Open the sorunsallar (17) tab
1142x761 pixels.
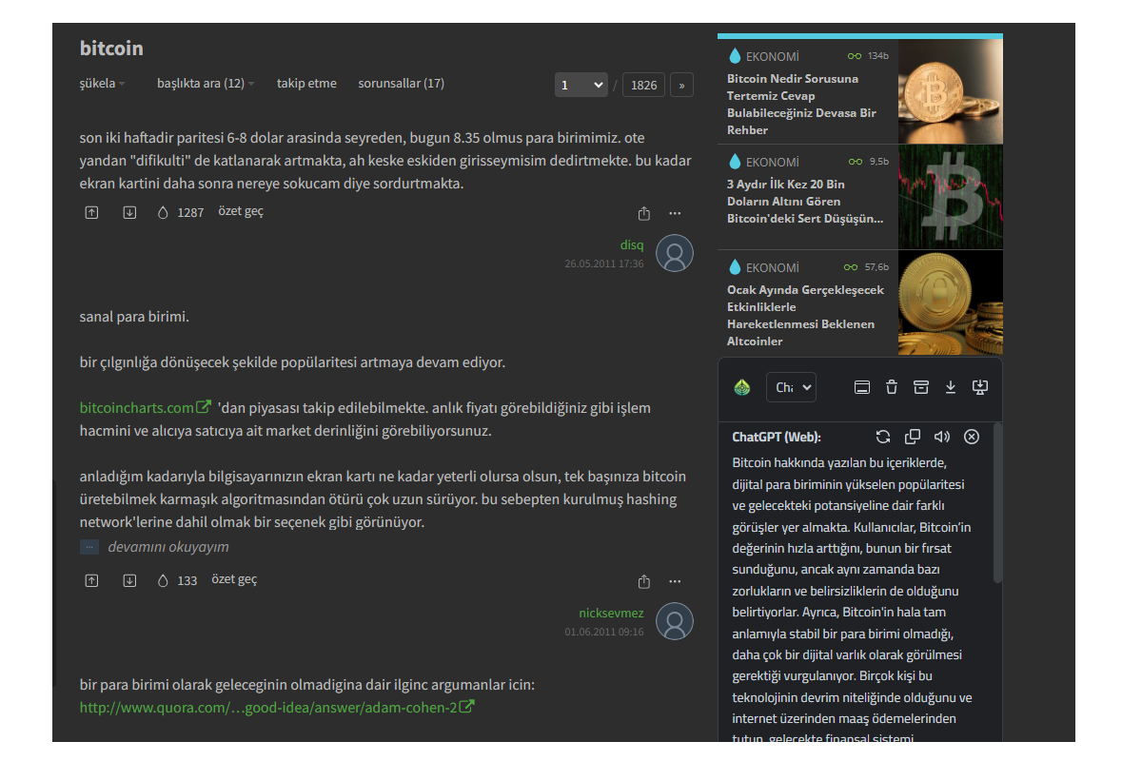401,84
